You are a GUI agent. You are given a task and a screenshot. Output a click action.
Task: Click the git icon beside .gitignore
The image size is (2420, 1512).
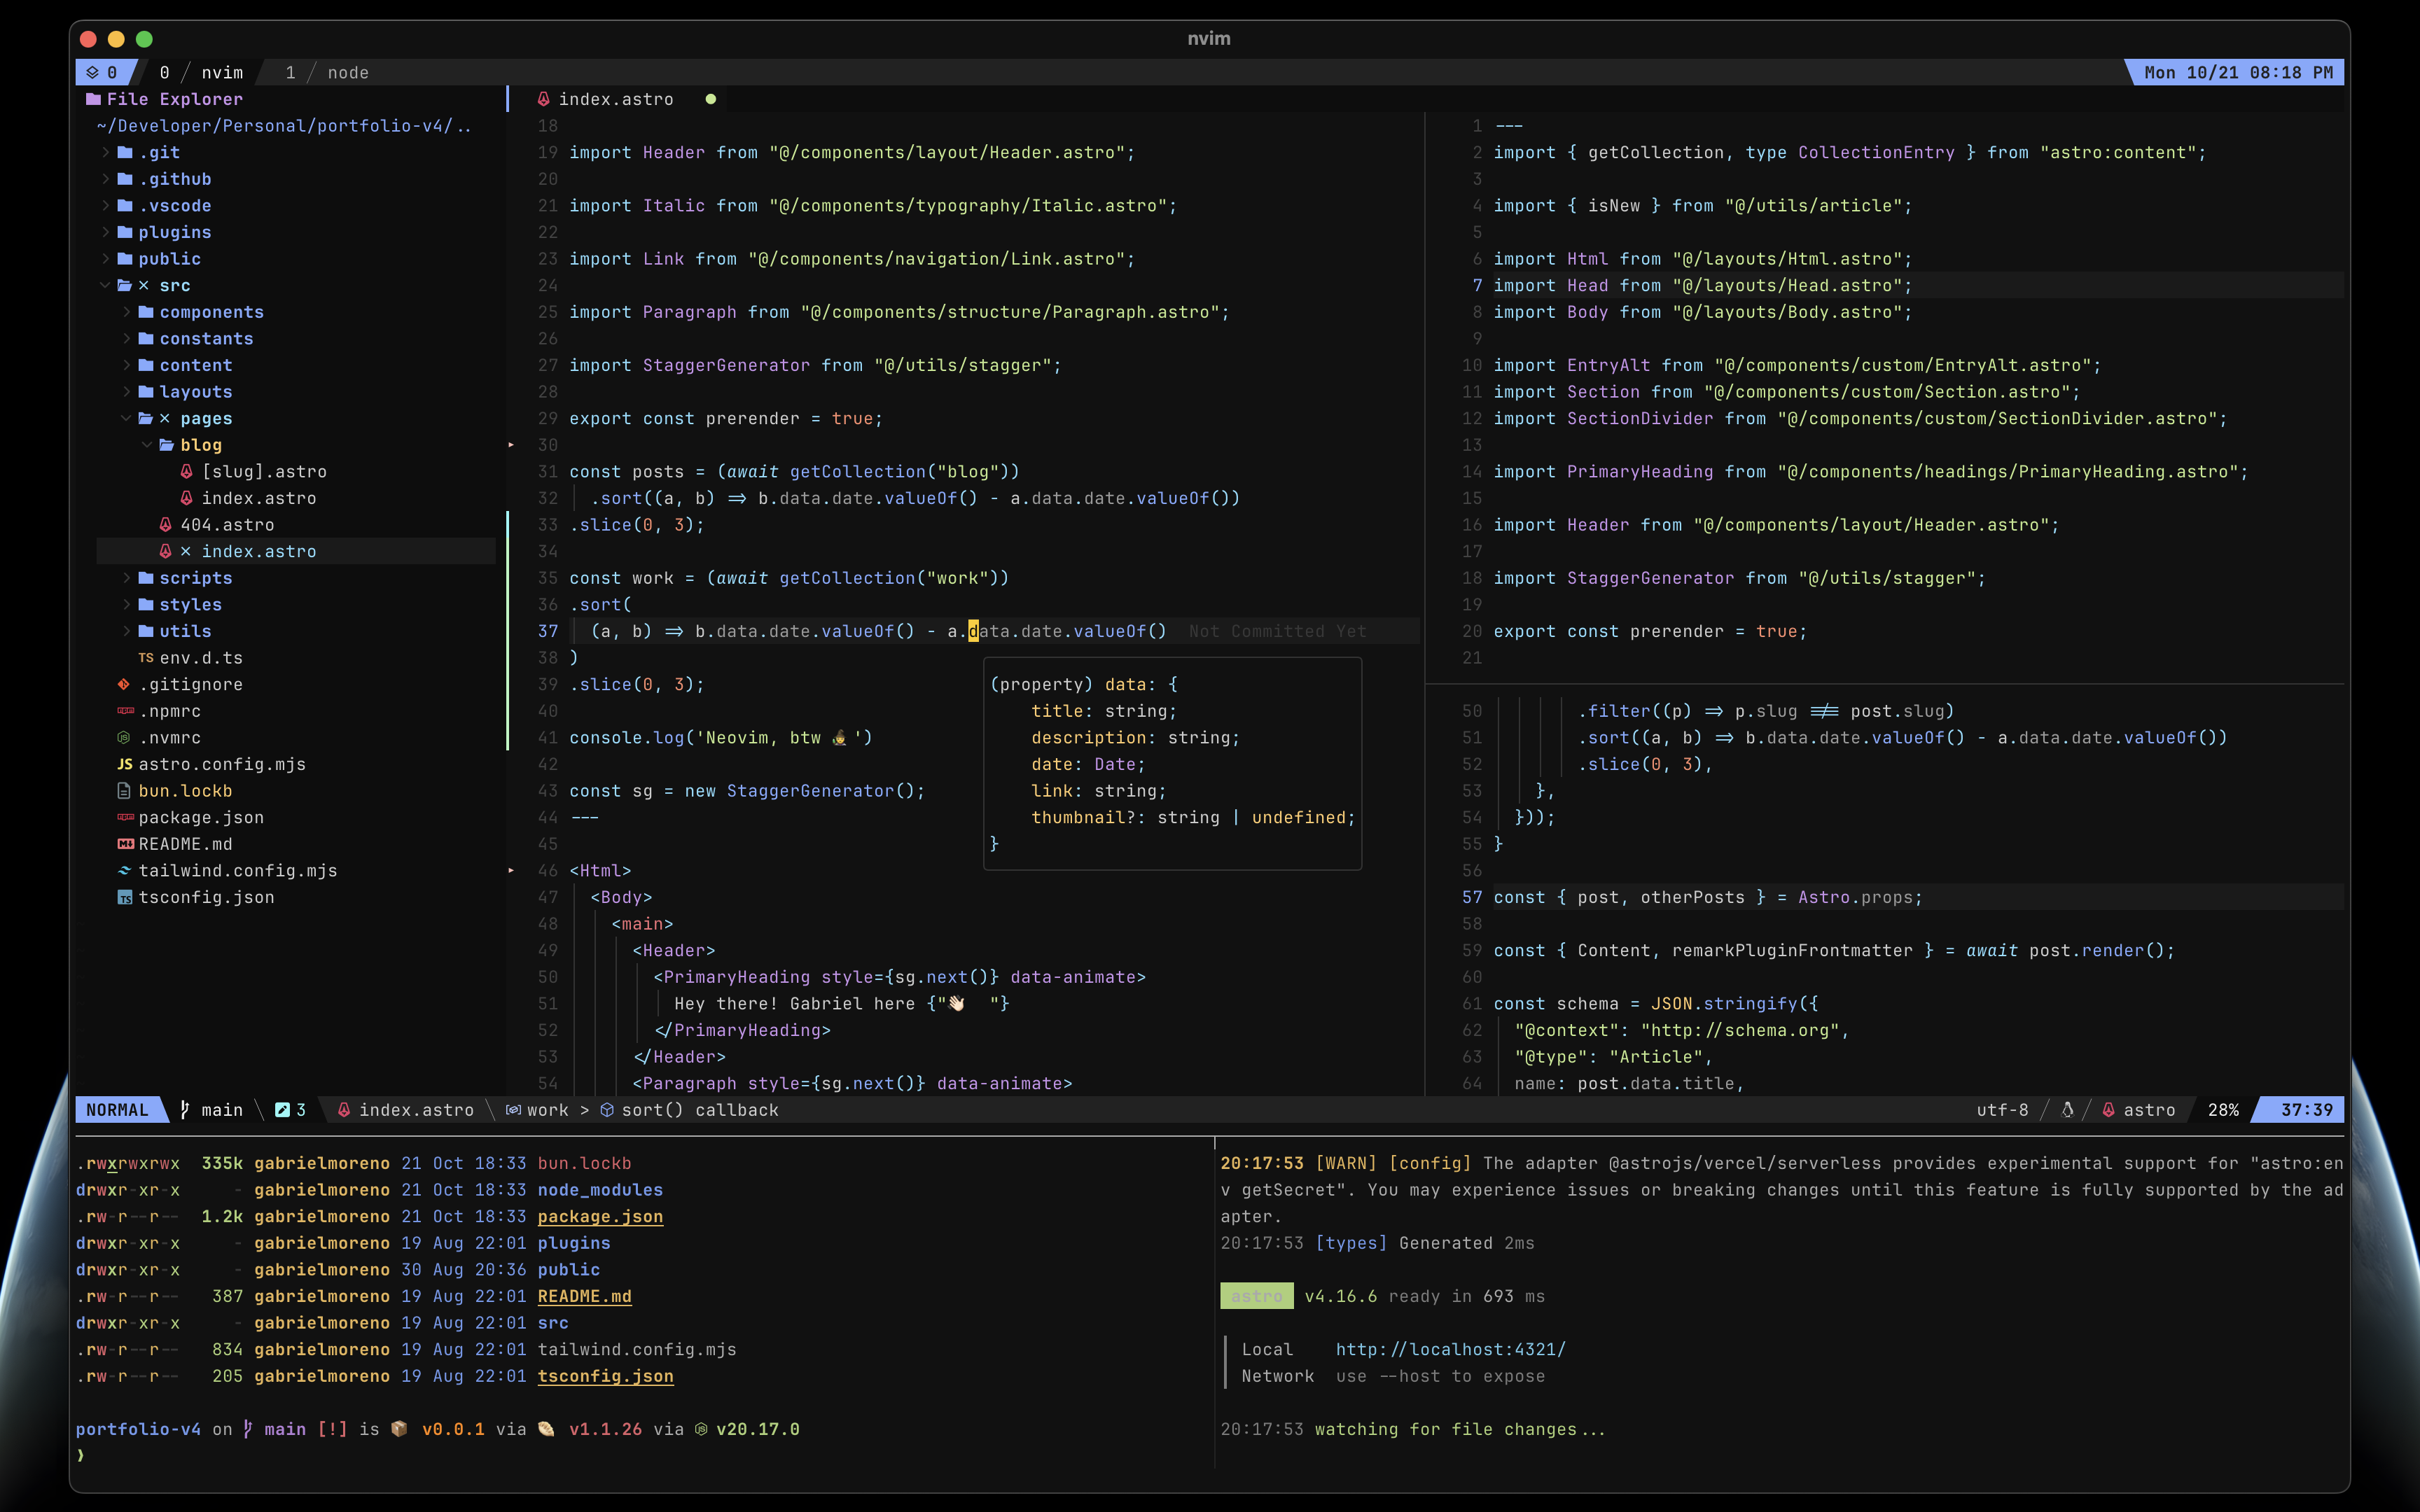[x=124, y=684]
